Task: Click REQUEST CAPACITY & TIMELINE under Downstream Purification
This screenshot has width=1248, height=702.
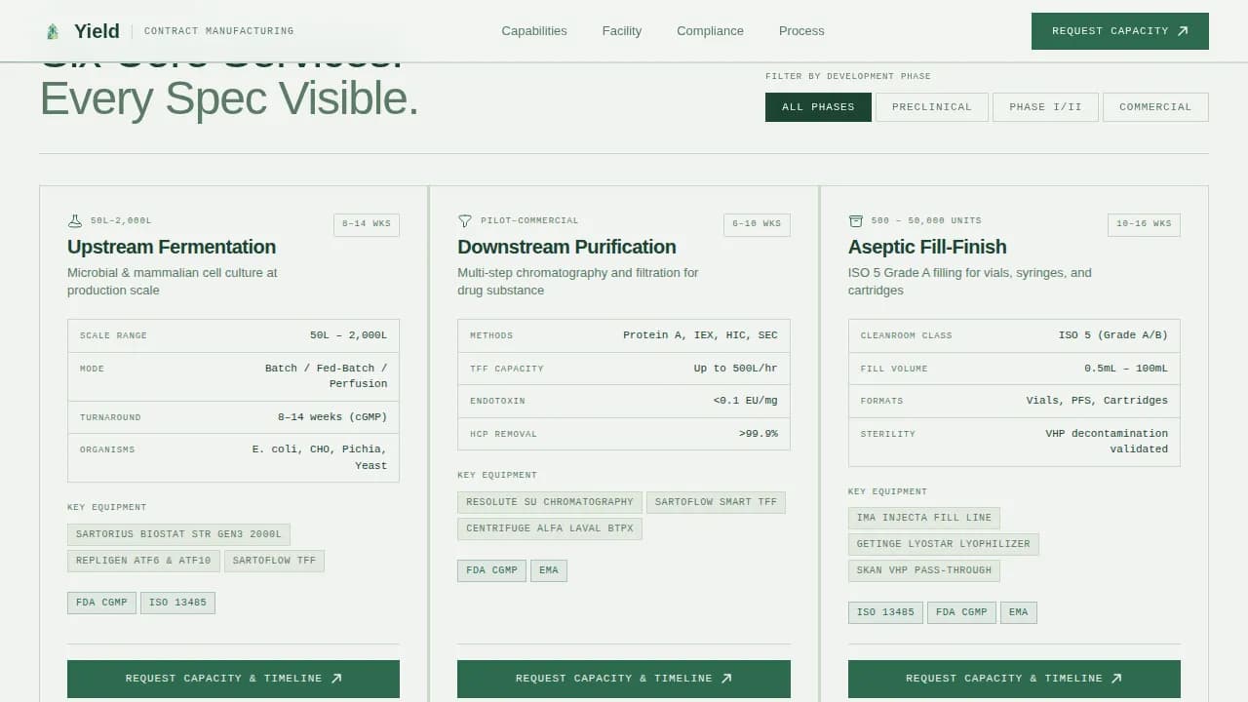Action: tap(623, 678)
